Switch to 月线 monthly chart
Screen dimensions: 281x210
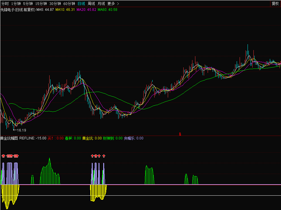click(x=101, y=4)
